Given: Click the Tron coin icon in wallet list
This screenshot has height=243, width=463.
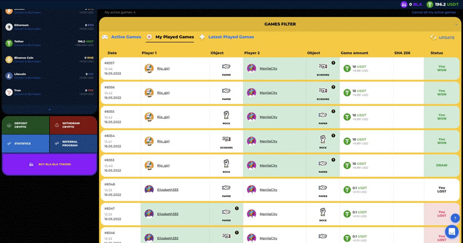Looking at the screenshot, I should click(x=9, y=92).
